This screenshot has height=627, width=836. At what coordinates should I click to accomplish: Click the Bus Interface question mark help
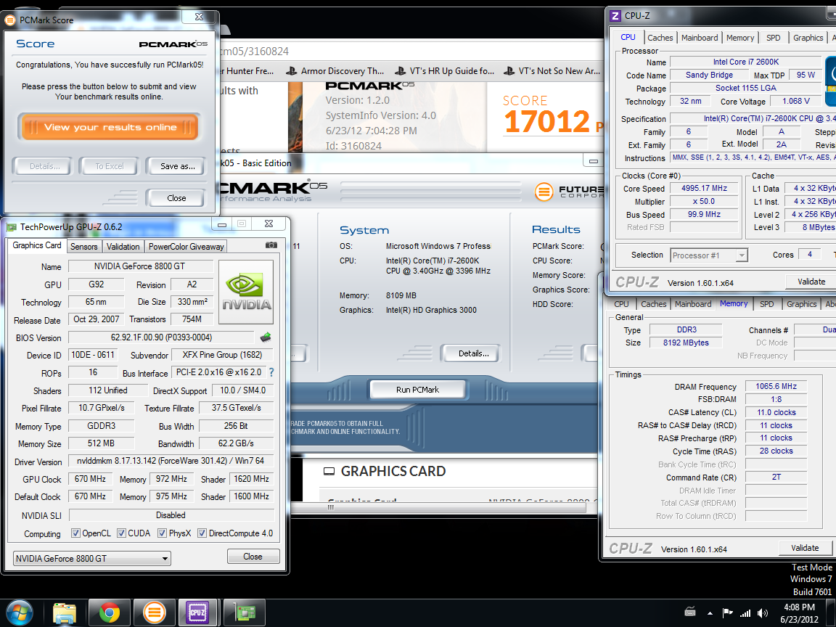[271, 372]
